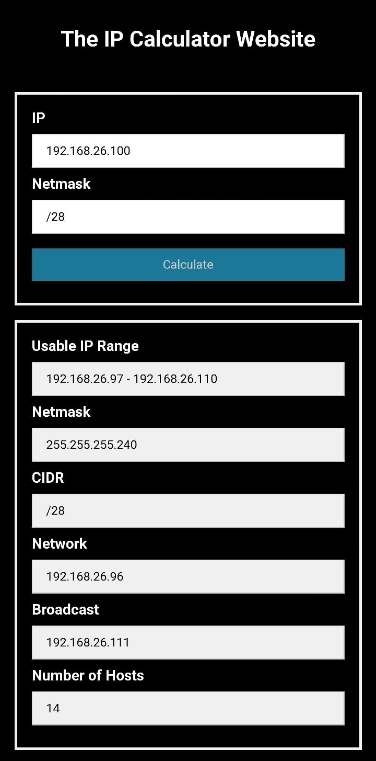Select the Number of Hosts result field
The height and width of the screenshot is (761, 376).
click(x=188, y=708)
